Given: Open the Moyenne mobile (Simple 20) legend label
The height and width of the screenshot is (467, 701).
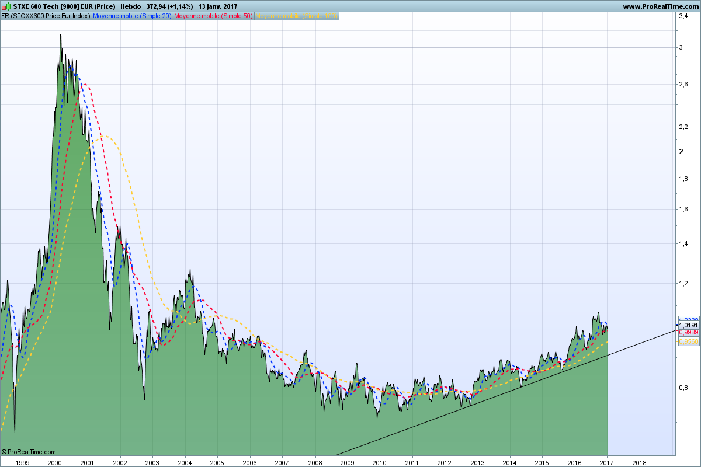Looking at the screenshot, I should (x=132, y=16).
